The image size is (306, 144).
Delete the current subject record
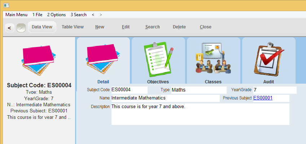(179, 27)
